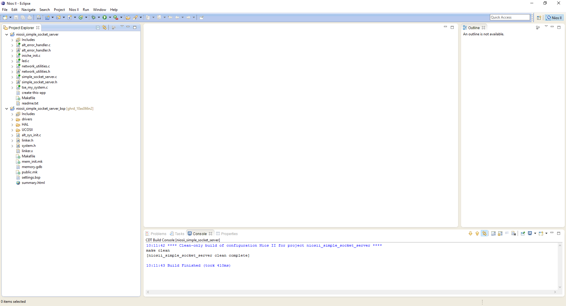Collapse the niosii_simple_socket_server_bsp project node
This screenshot has height=306, width=566.
pos(6,109)
